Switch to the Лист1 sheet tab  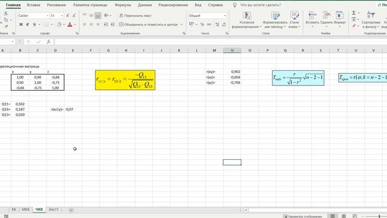(54, 210)
